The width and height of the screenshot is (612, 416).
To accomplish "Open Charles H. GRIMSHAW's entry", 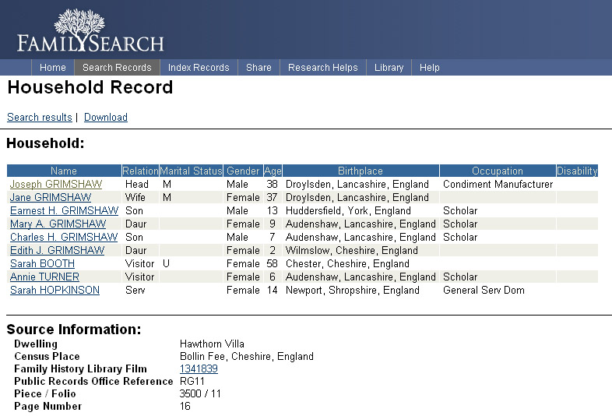I will pos(64,237).
